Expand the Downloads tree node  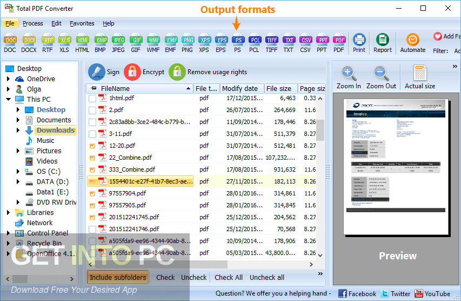click(x=18, y=130)
